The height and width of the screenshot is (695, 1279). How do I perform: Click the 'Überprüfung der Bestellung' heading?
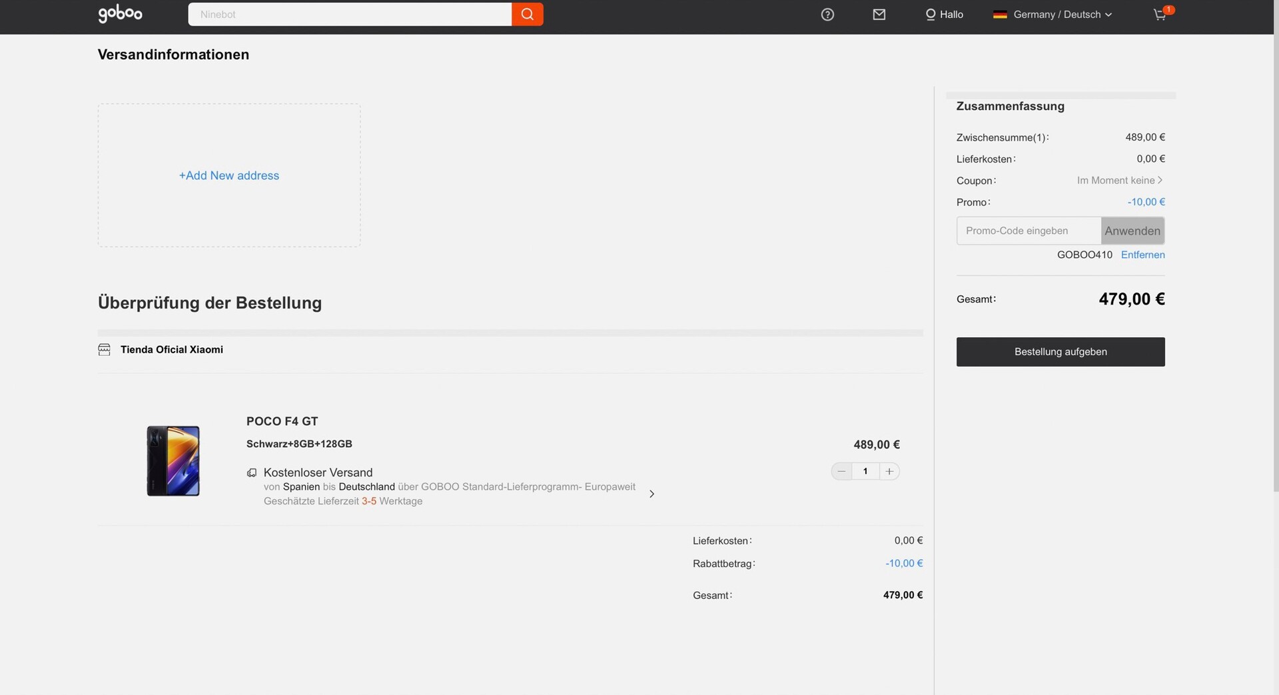(x=210, y=303)
